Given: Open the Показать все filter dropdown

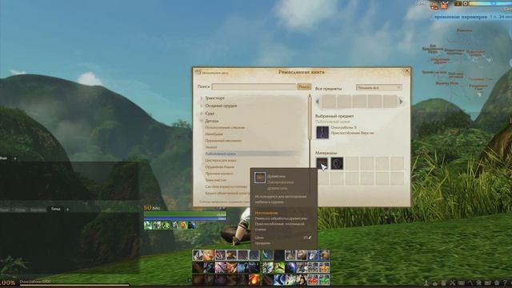Looking at the screenshot, I should (x=378, y=87).
